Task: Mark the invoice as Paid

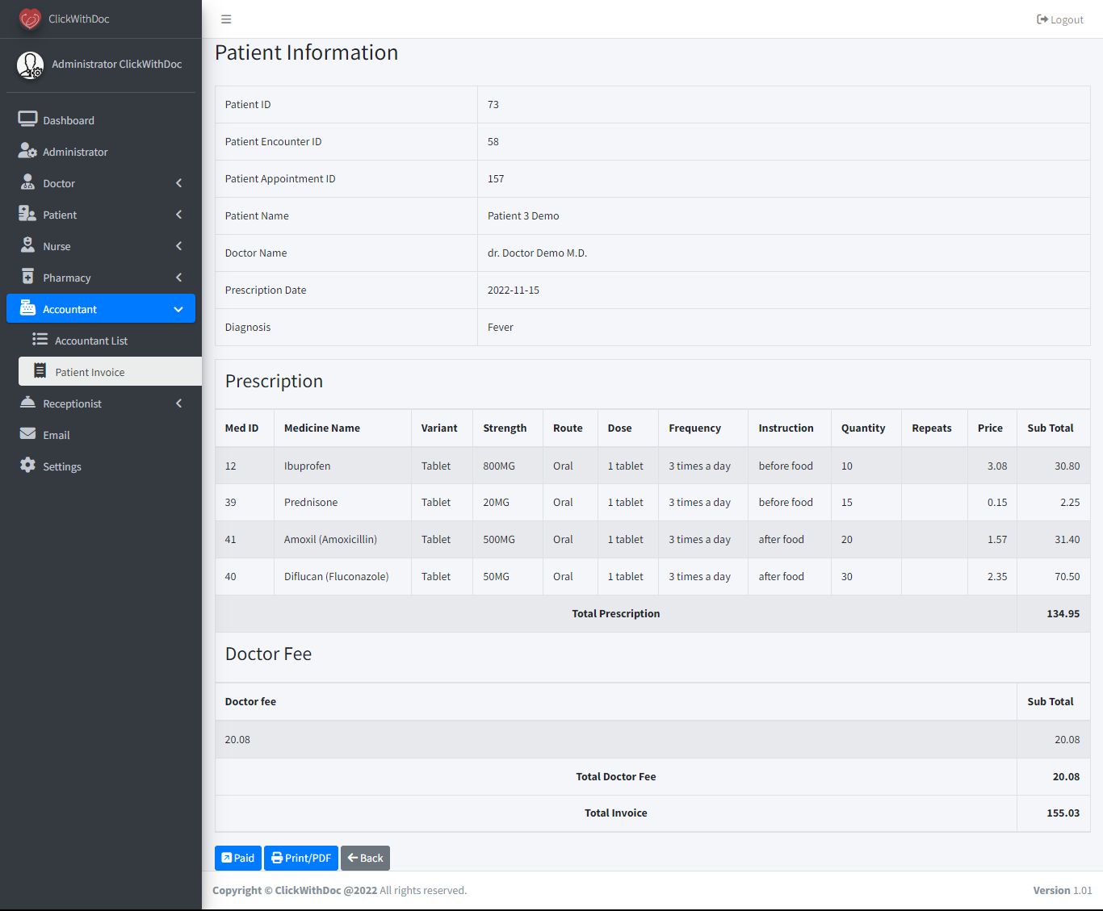Action: pyautogui.click(x=237, y=858)
